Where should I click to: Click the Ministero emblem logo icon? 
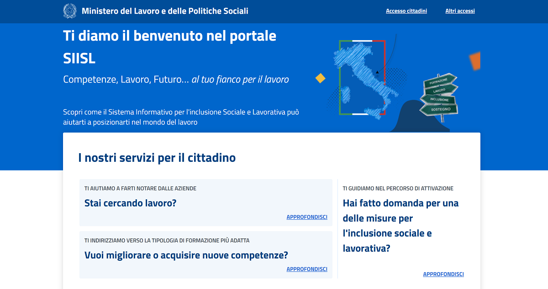tap(69, 11)
